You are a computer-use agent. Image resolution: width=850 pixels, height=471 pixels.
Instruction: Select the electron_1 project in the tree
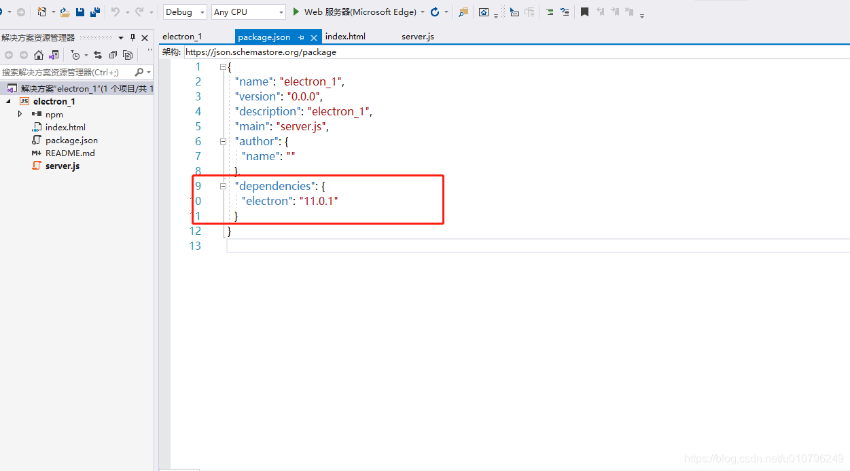54,101
